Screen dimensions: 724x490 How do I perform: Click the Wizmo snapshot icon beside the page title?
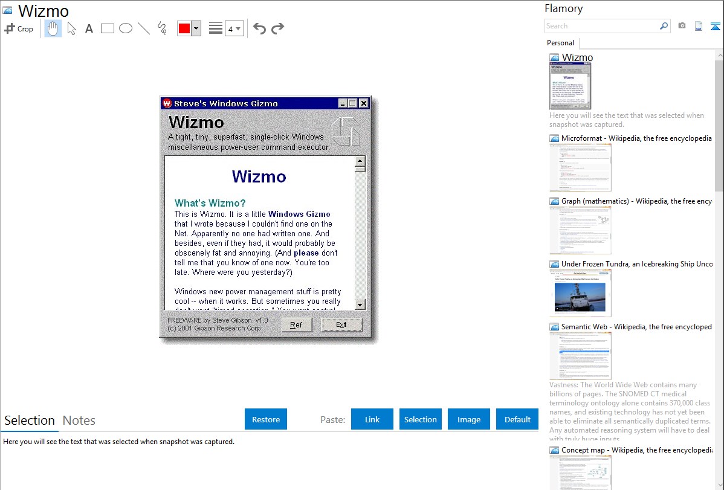[x=7, y=10]
